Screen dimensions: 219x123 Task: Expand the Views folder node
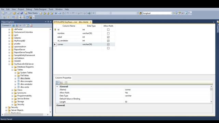tap(12, 90)
